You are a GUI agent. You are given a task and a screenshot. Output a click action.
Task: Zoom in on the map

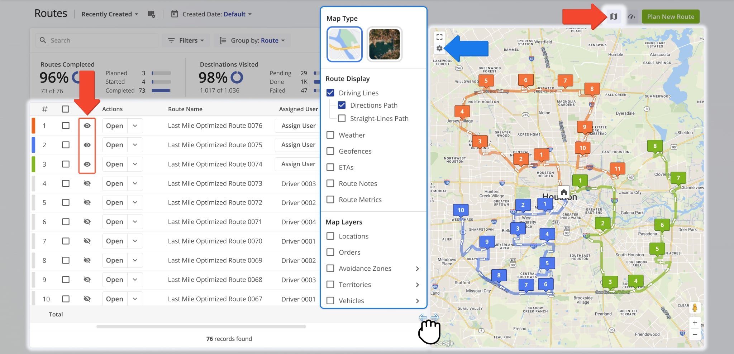pyautogui.click(x=695, y=323)
